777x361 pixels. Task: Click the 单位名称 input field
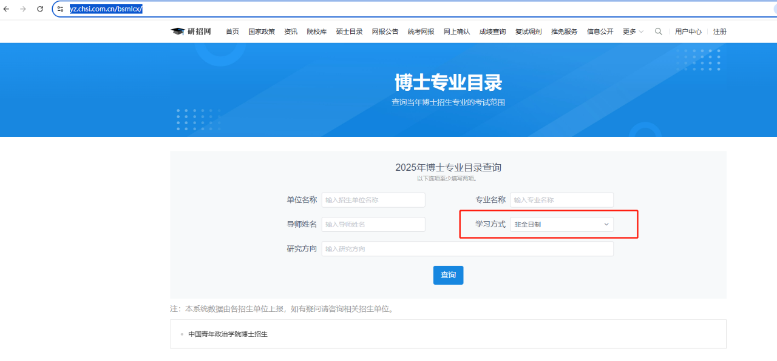[373, 199]
